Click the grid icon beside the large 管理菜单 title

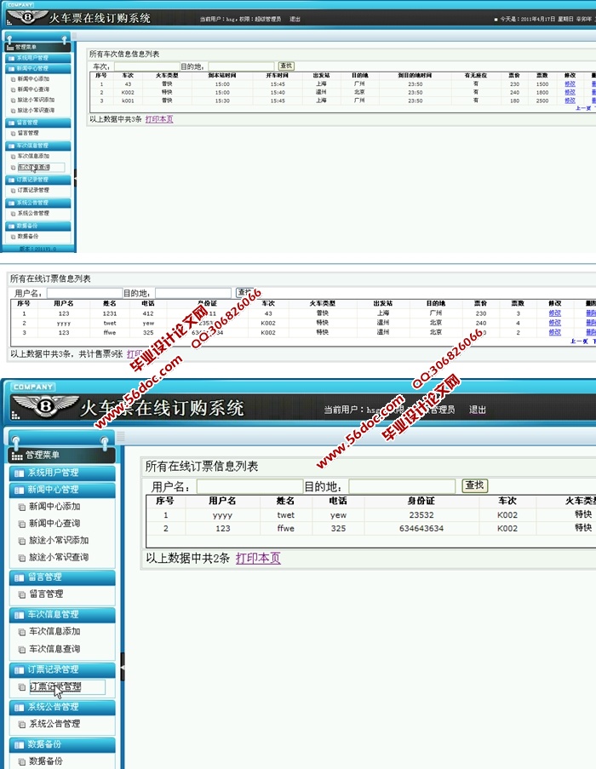(17, 456)
